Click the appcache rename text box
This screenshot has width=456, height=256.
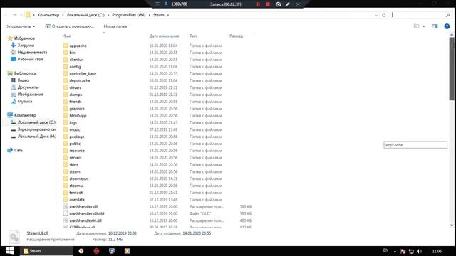[415, 145]
